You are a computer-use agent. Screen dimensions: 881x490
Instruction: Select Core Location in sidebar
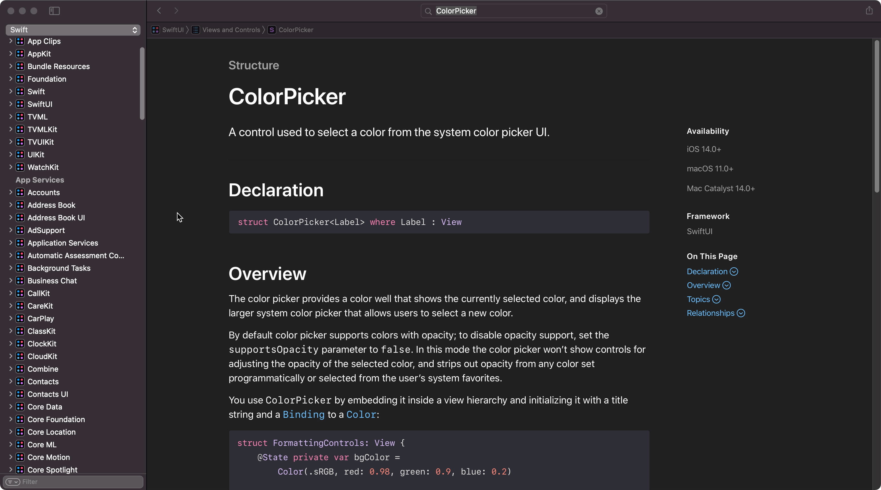click(x=51, y=432)
